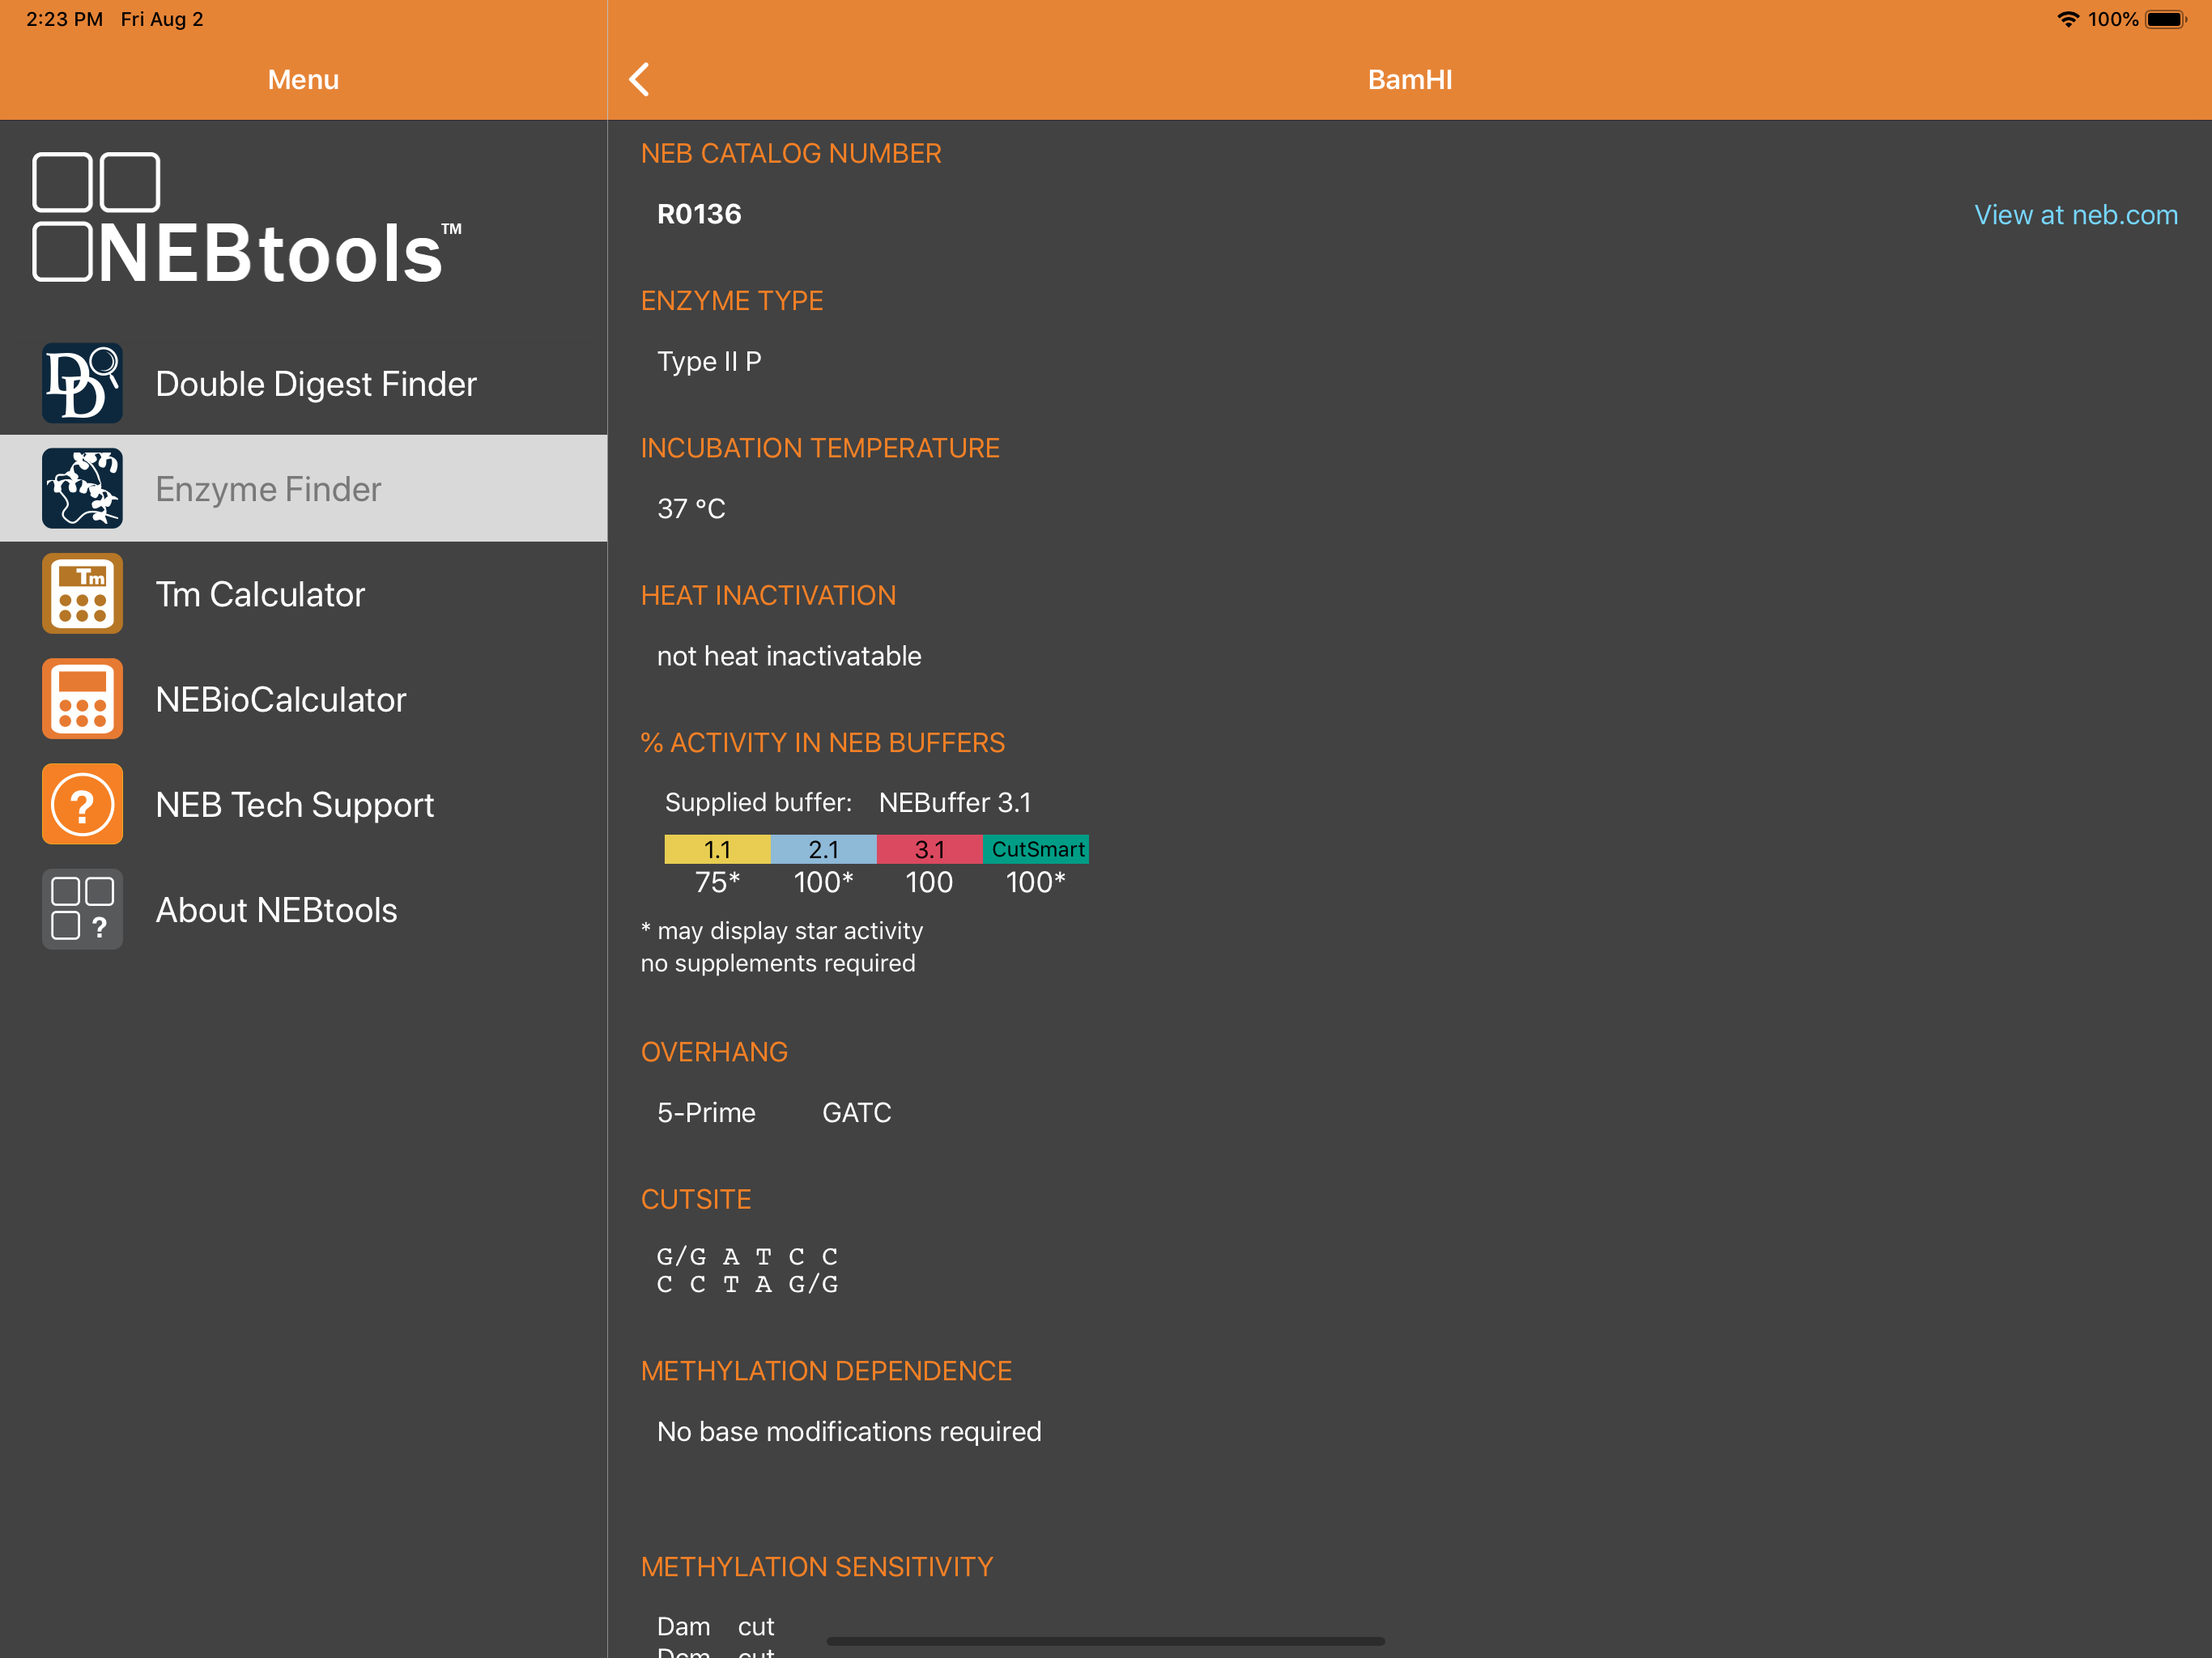Tap the green CutSmart buffer swatch

[x=1036, y=849]
